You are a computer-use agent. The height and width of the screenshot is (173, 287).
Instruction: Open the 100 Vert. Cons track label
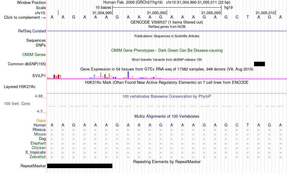point(17,103)
